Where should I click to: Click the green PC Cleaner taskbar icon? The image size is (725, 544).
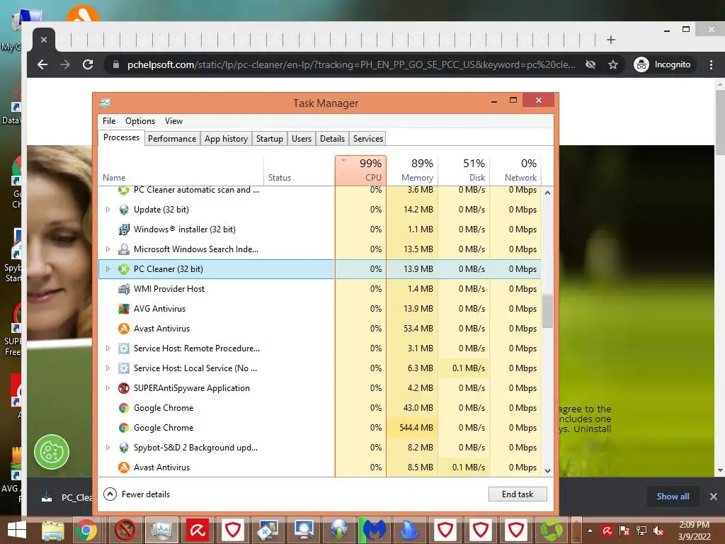pyautogui.click(x=552, y=530)
